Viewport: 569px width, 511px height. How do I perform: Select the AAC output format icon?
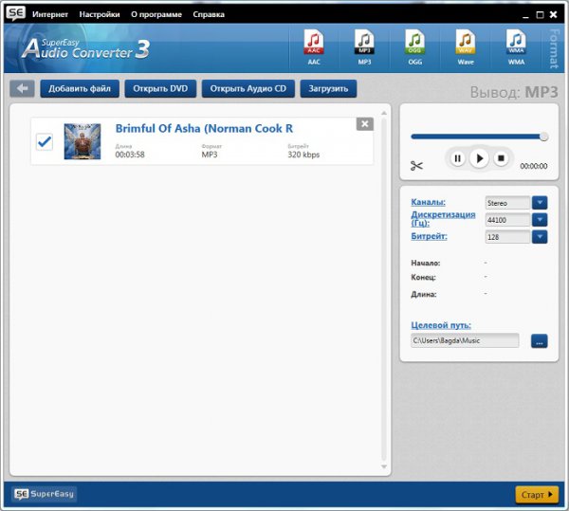[x=314, y=47]
